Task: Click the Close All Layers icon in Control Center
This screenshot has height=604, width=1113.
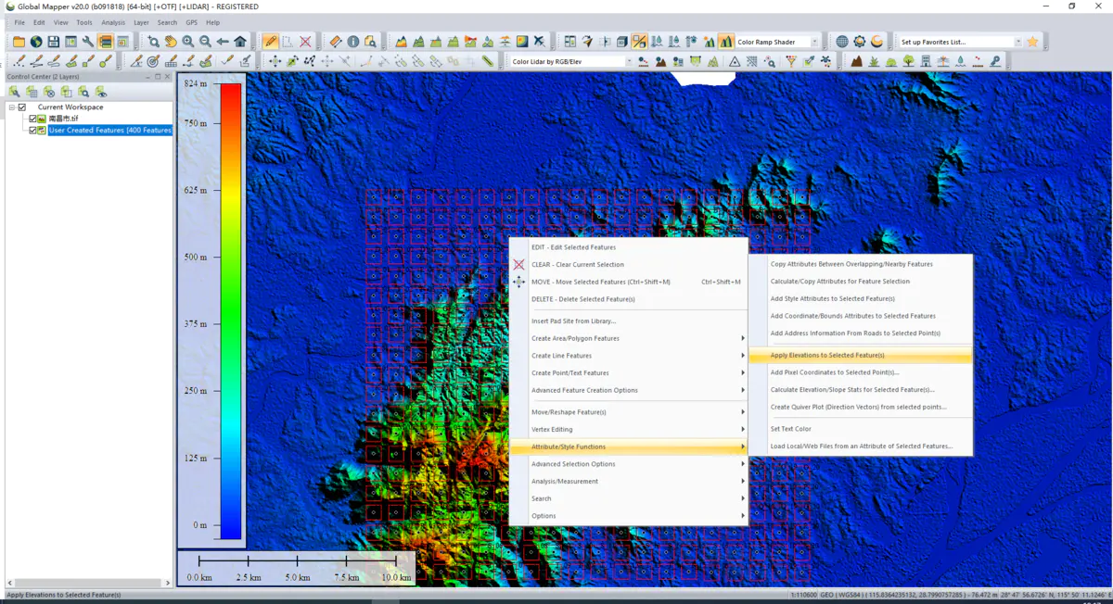Action: click(50, 93)
